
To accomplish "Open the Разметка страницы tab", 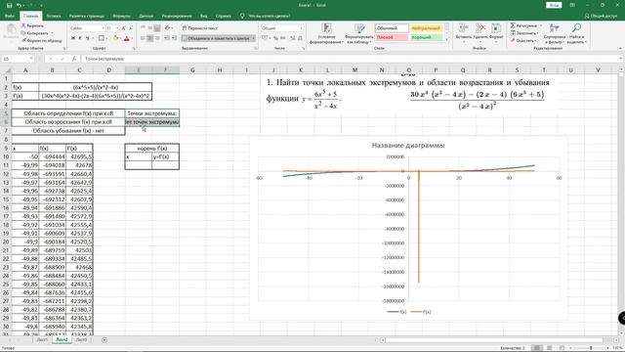I will click(87, 16).
